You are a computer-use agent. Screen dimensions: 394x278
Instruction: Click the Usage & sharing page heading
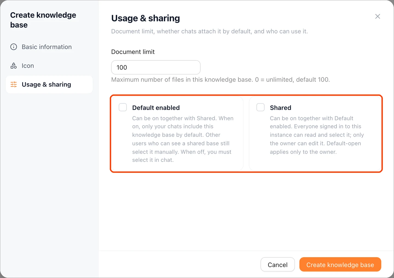coord(146,18)
